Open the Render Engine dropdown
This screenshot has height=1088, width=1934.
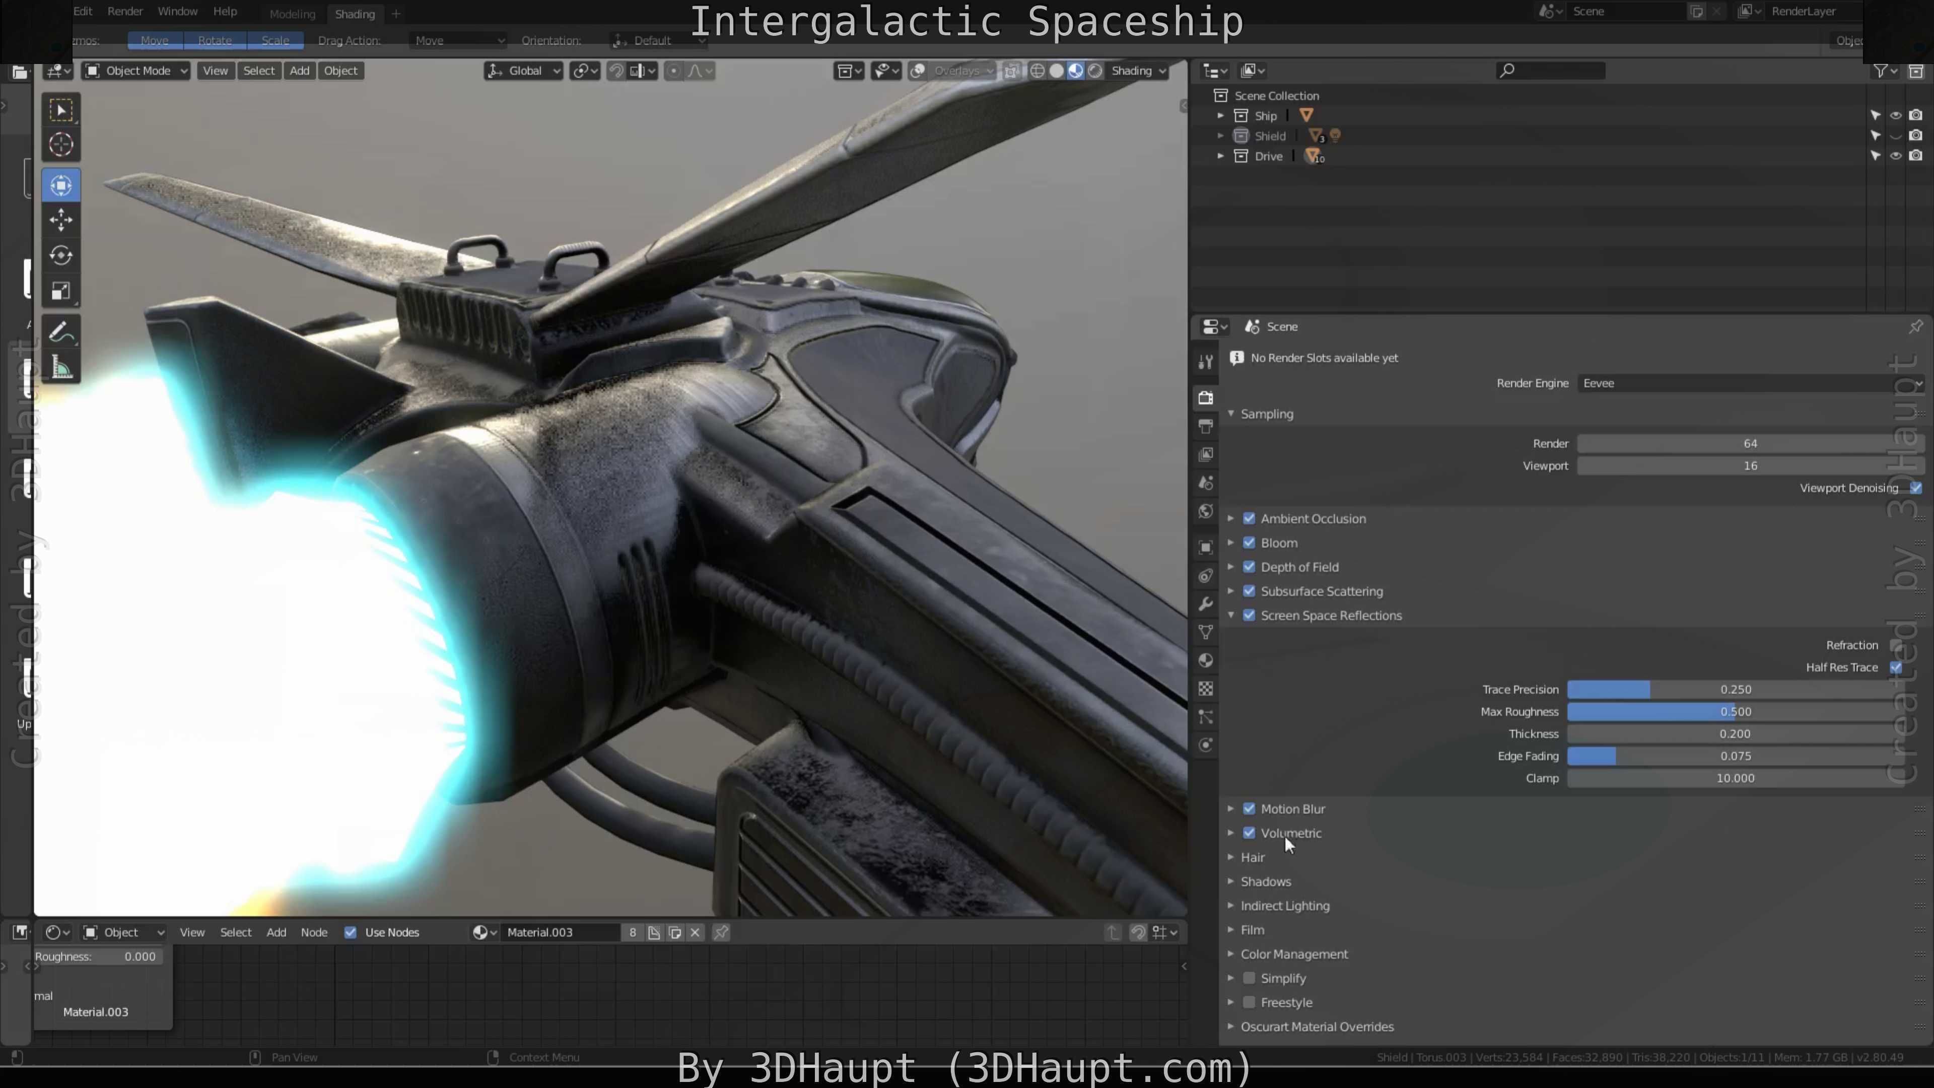click(1749, 383)
